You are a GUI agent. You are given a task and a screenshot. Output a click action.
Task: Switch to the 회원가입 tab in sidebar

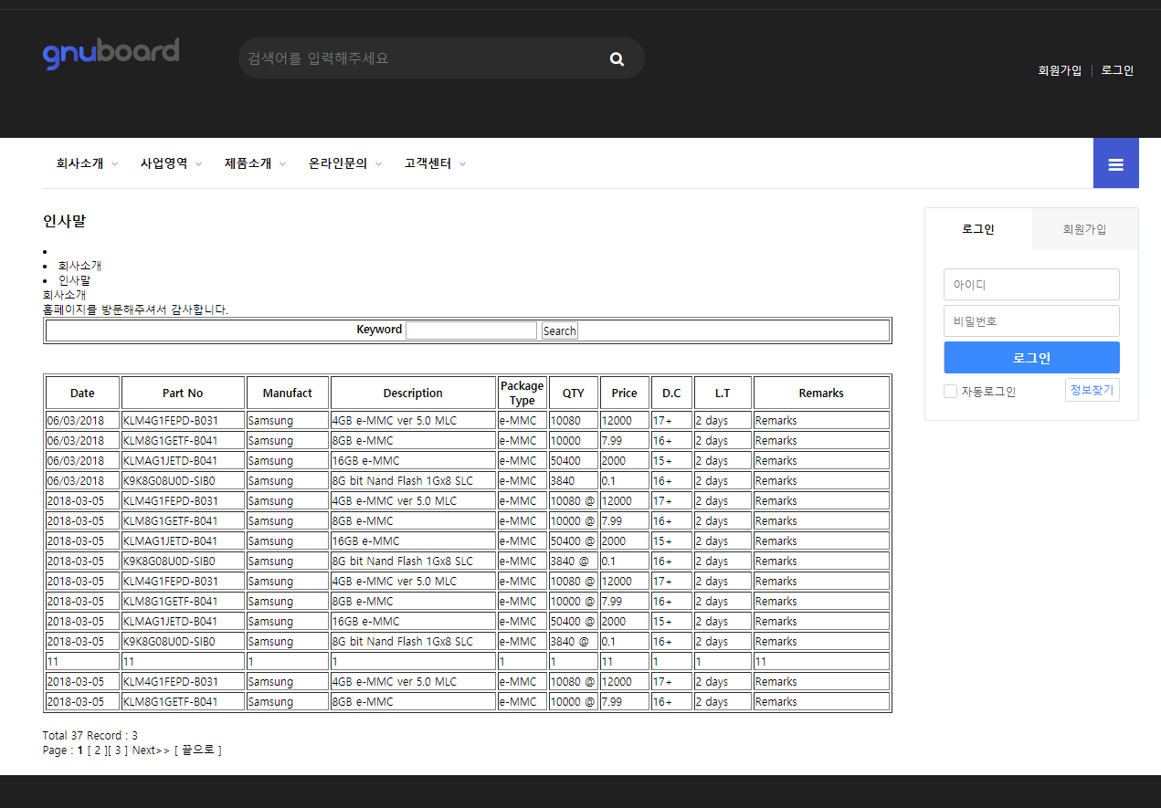tap(1084, 229)
